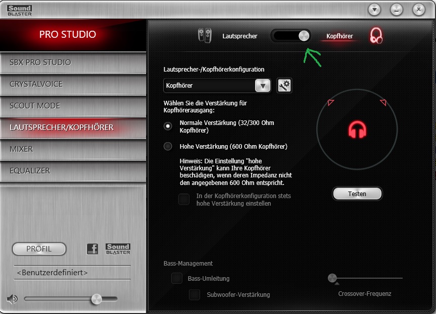The height and width of the screenshot is (314, 436).
Task: Click the Kopfhörer combo box field
Action: (217, 86)
